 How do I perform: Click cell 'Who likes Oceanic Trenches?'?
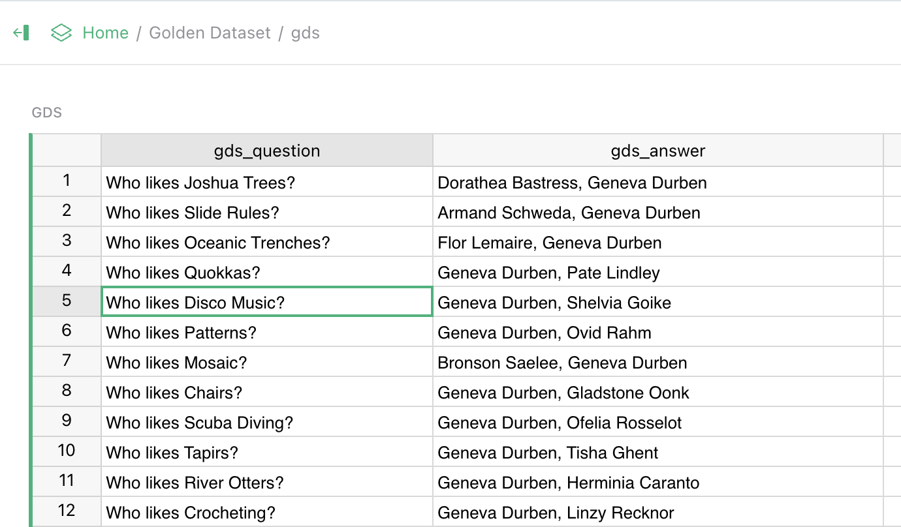point(267,242)
